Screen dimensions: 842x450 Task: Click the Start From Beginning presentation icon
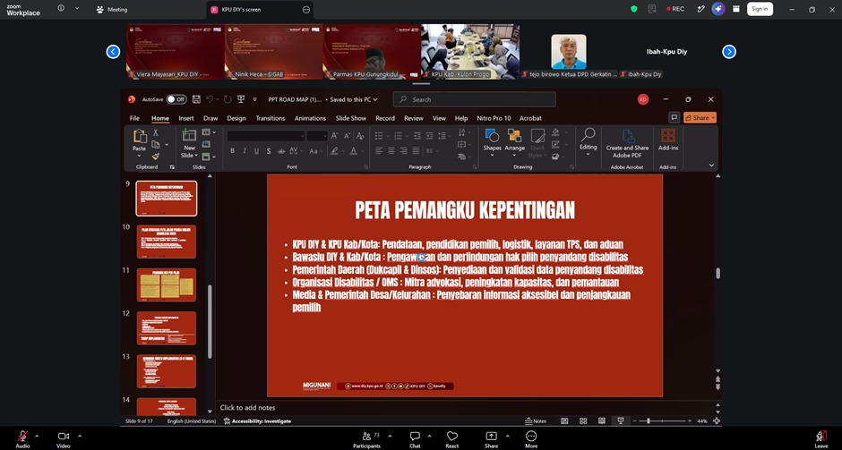point(241,99)
